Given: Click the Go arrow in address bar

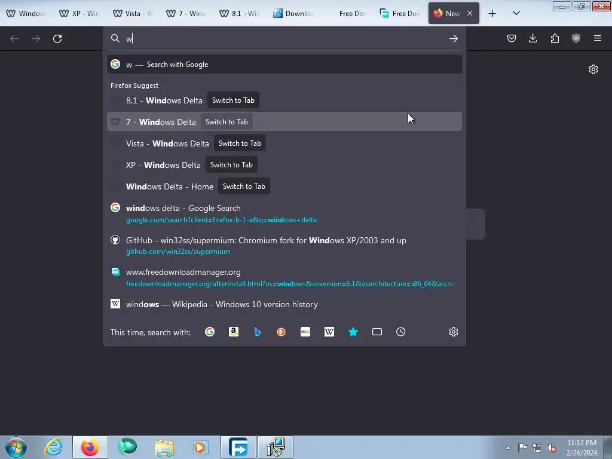Looking at the screenshot, I should [453, 39].
